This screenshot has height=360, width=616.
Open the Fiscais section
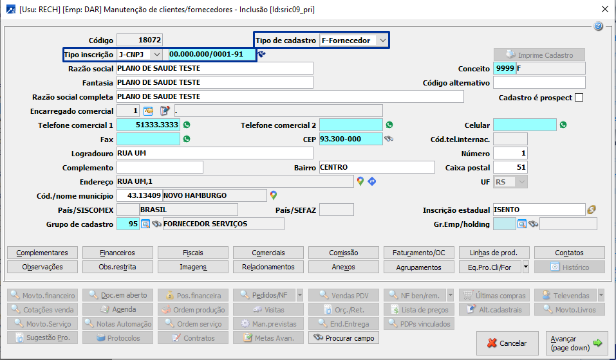tap(192, 253)
